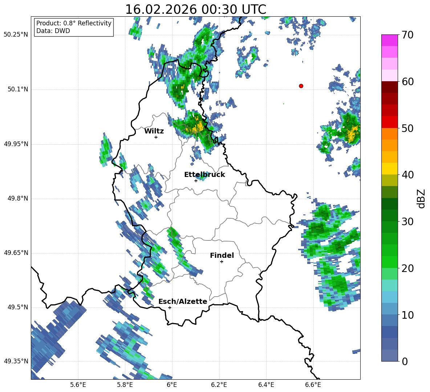Screen dimensions: 430x392
Task: Click the 20 colorbar tick value
Action: pyautogui.click(x=407, y=268)
